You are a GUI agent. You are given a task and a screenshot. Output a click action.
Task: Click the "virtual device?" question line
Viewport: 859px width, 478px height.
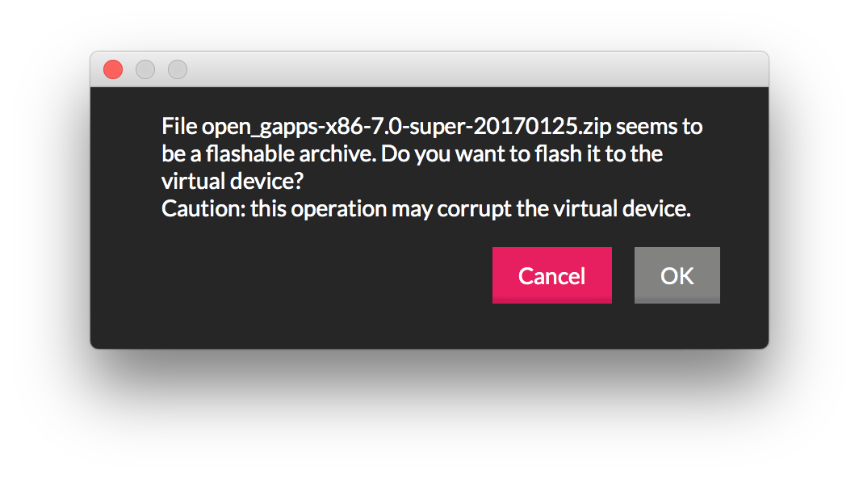[233, 181]
